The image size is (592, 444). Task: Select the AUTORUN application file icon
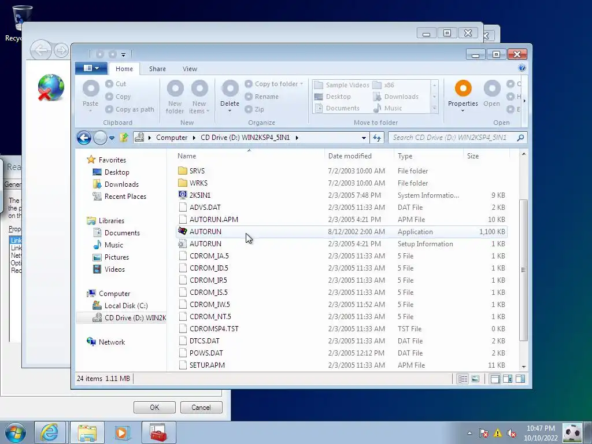click(x=183, y=231)
